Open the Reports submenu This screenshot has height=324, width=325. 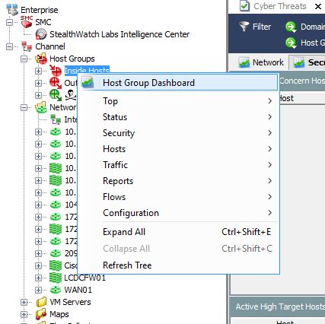pyautogui.click(x=178, y=181)
